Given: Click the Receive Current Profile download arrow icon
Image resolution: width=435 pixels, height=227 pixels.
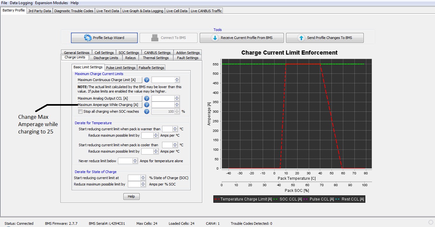Looking at the screenshot, I should [215, 38].
